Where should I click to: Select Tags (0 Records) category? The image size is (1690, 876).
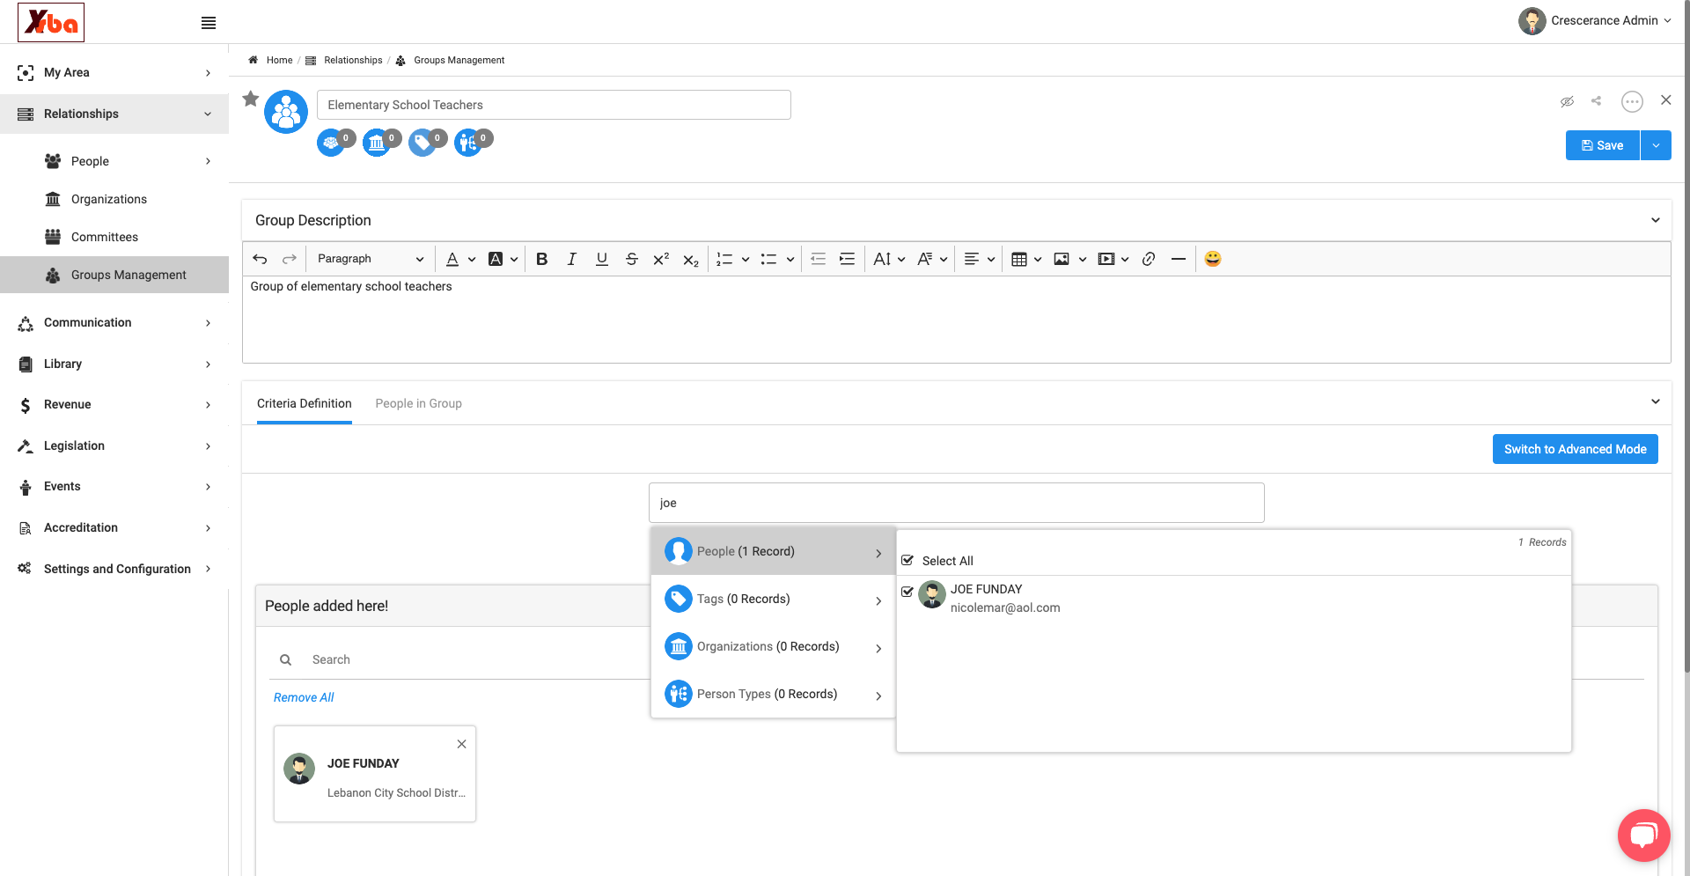click(773, 599)
